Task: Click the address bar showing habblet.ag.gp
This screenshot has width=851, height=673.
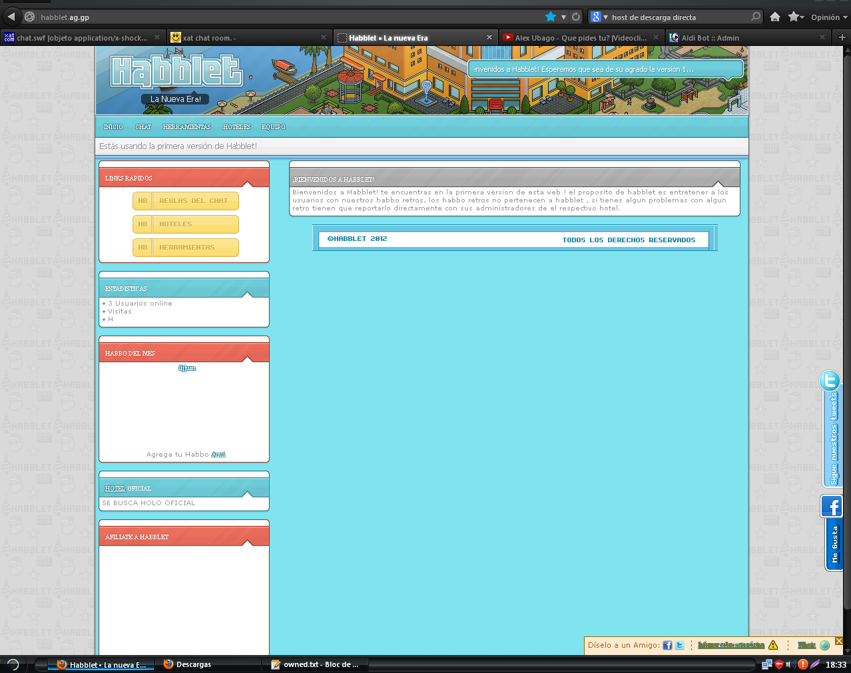Action: click(290, 17)
